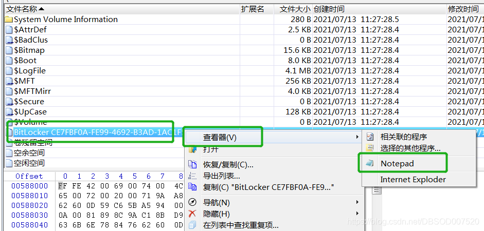Choose 复制(C) "BitLocker CE7FBF0A-FE9..." entry
The height and width of the screenshot is (231, 484).
(268, 187)
